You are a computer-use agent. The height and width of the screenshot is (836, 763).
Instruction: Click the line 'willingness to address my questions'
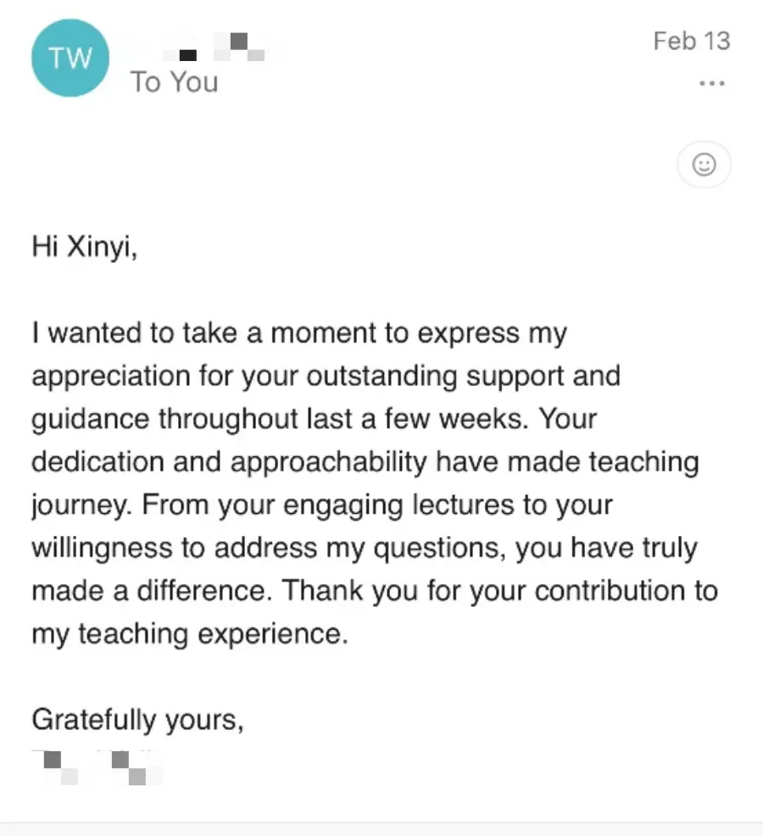point(365,549)
